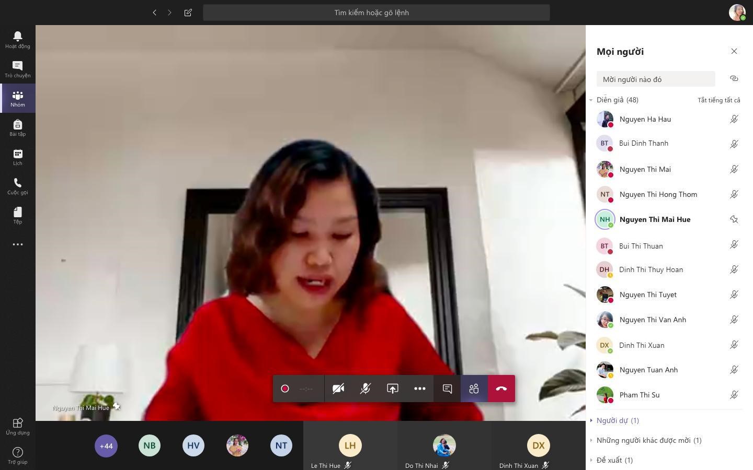This screenshot has width=753, height=470.
Task: Expand Những người khác được mời section
Action: click(x=648, y=440)
